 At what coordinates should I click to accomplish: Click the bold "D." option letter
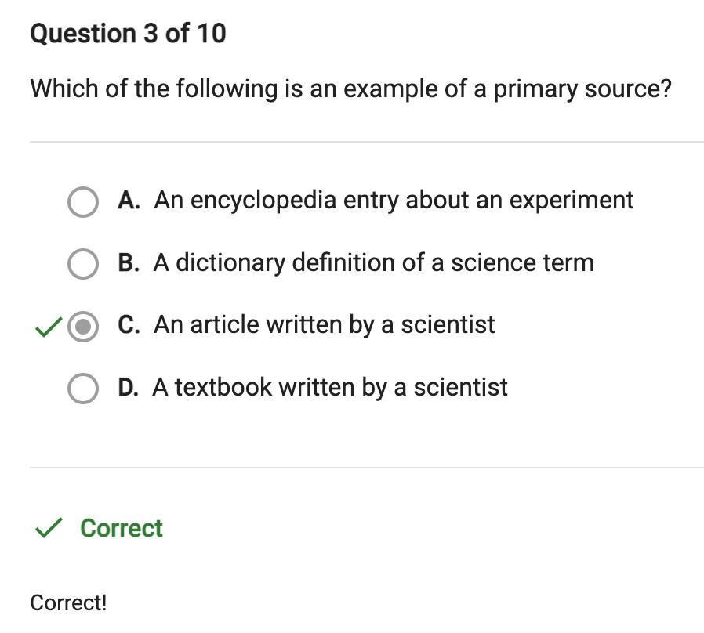(x=129, y=387)
